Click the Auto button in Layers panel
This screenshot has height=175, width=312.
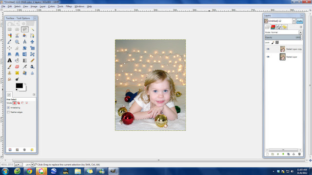point(299,21)
